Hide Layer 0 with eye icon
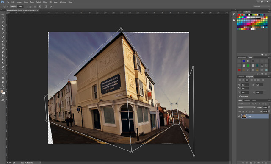The height and width of the screenshot is (164, 271). pyautogui.click(x=239, y=116)
